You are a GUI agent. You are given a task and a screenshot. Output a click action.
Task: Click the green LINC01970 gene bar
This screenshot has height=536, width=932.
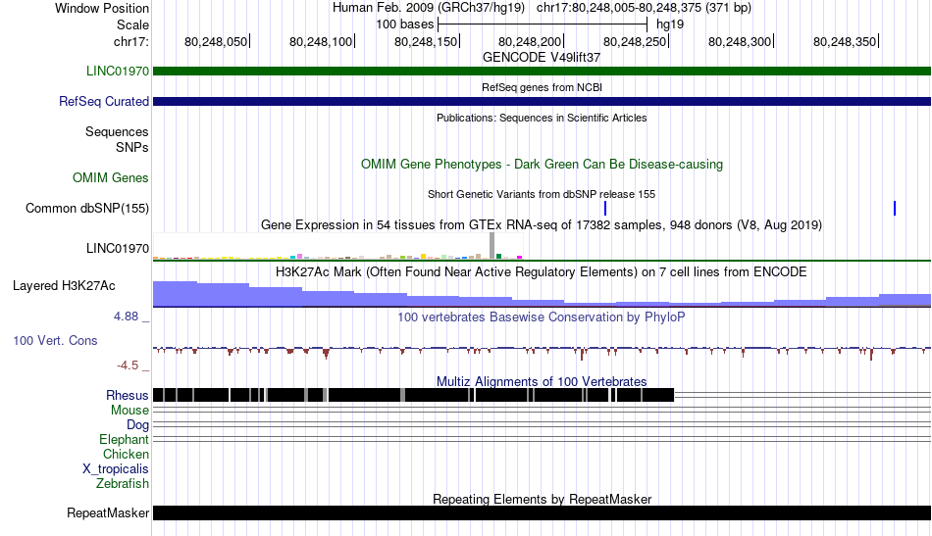542,72
